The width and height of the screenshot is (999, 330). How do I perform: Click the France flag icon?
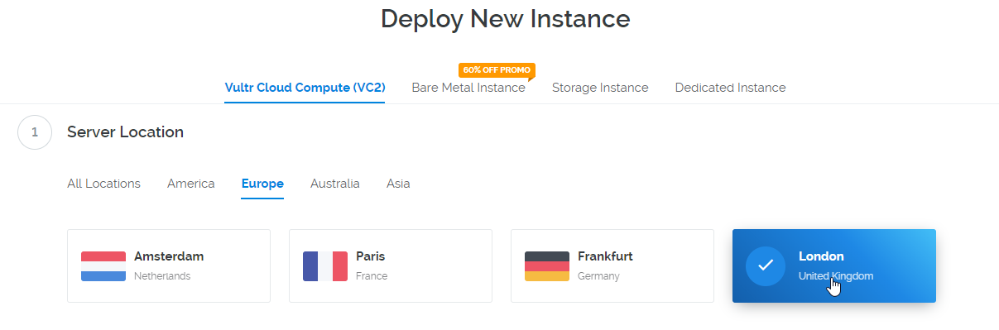pyautogui.click(x=325, y=266)
